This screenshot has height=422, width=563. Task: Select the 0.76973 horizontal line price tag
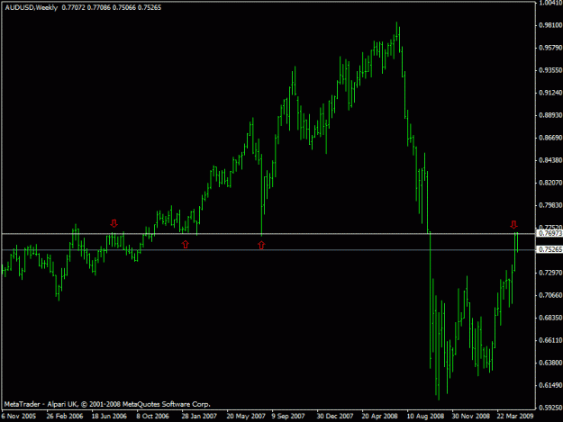point(549,233)
